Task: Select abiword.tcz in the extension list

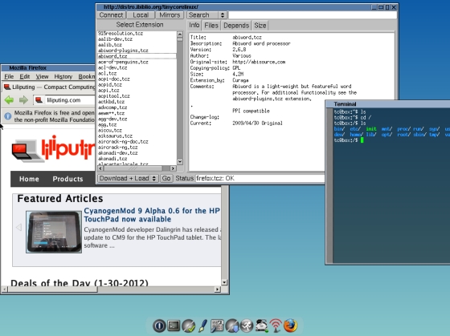Action: [x=137, y=56]
